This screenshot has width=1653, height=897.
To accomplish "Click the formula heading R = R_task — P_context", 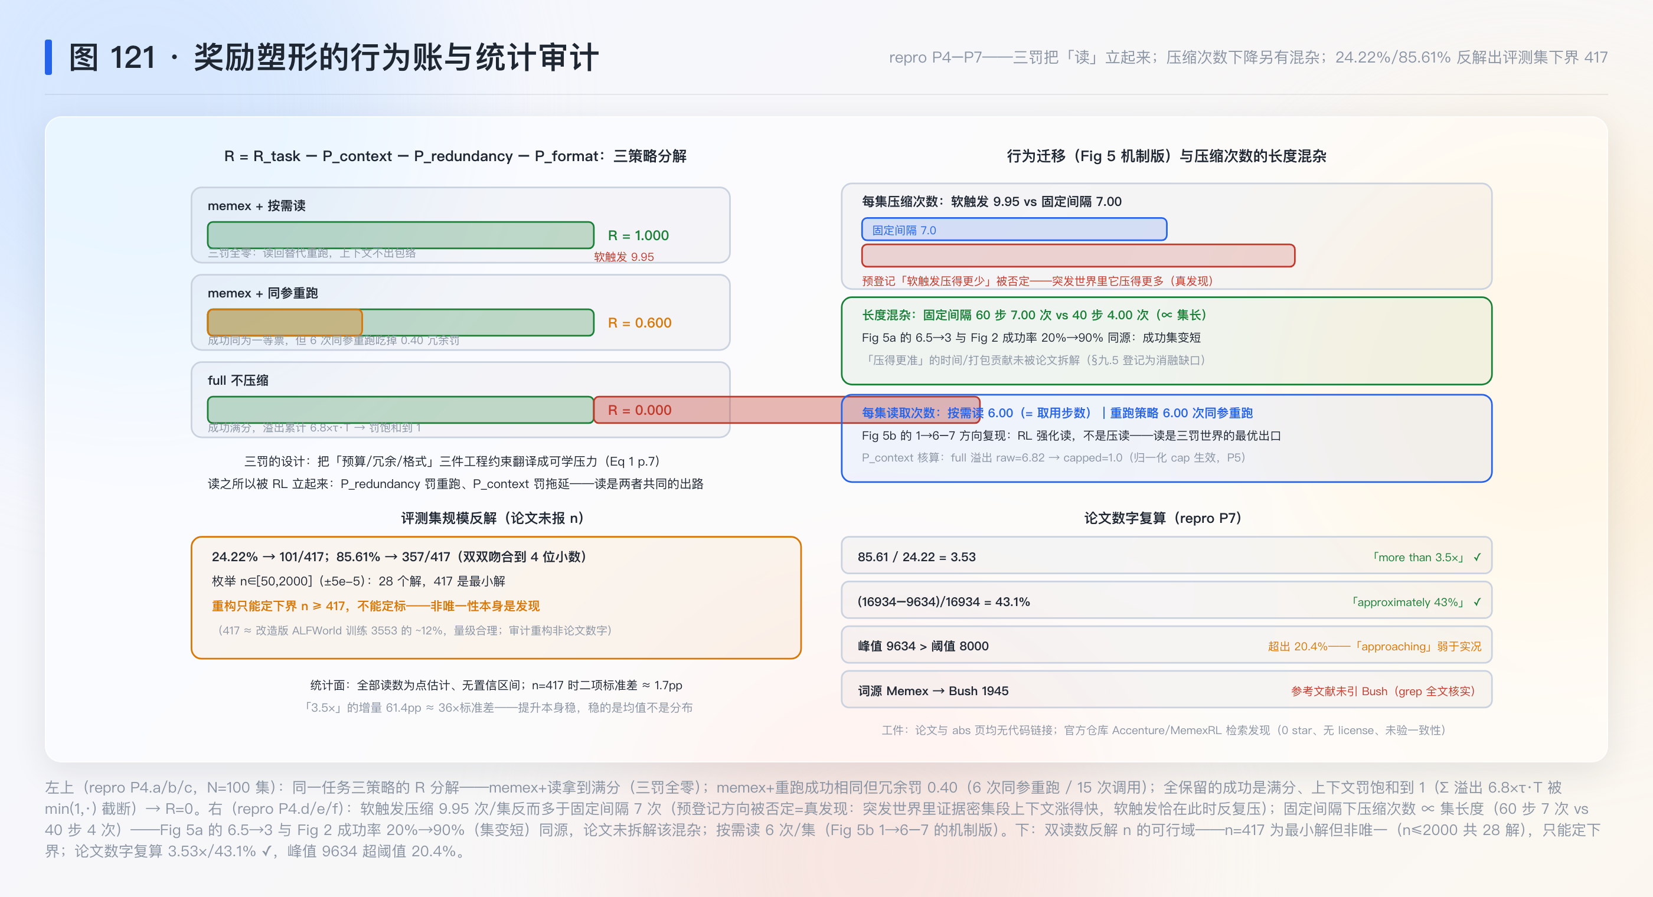I will tap(455, 156).
